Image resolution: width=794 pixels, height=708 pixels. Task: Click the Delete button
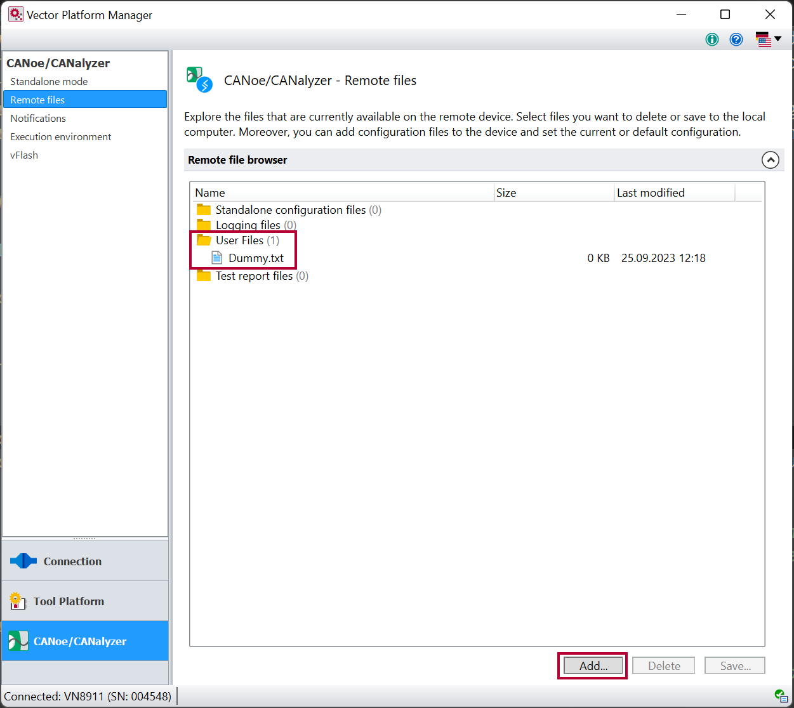pos(664,665)
